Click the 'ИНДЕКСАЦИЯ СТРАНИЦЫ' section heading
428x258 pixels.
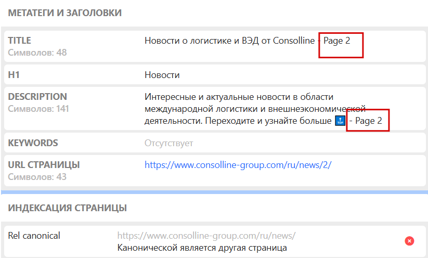pos(68,208)
